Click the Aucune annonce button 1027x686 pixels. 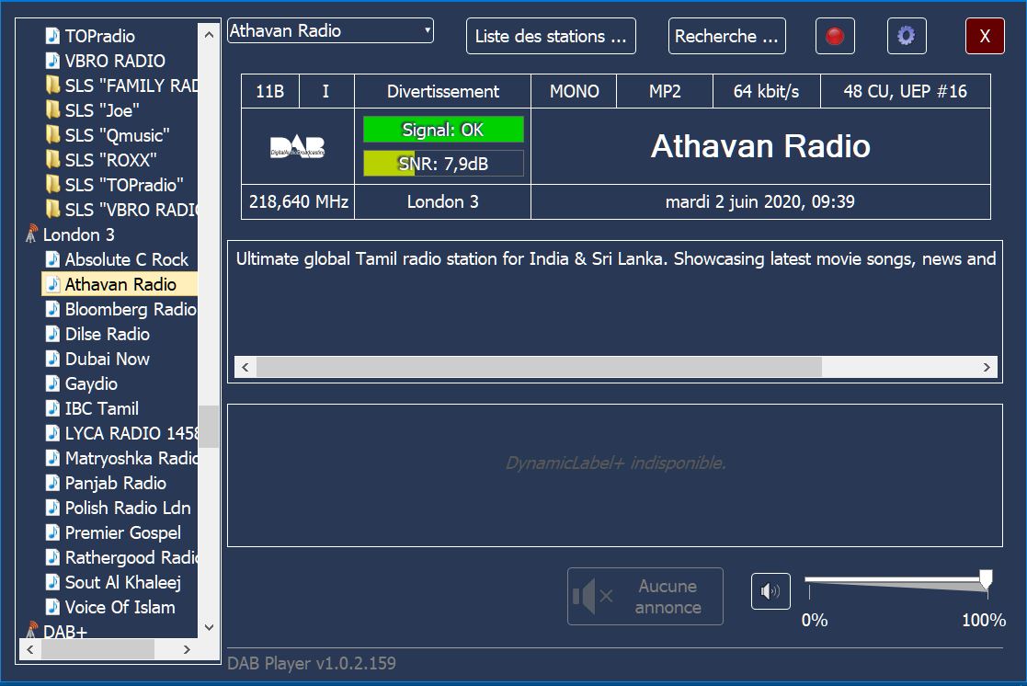click(x=645, y=596)
